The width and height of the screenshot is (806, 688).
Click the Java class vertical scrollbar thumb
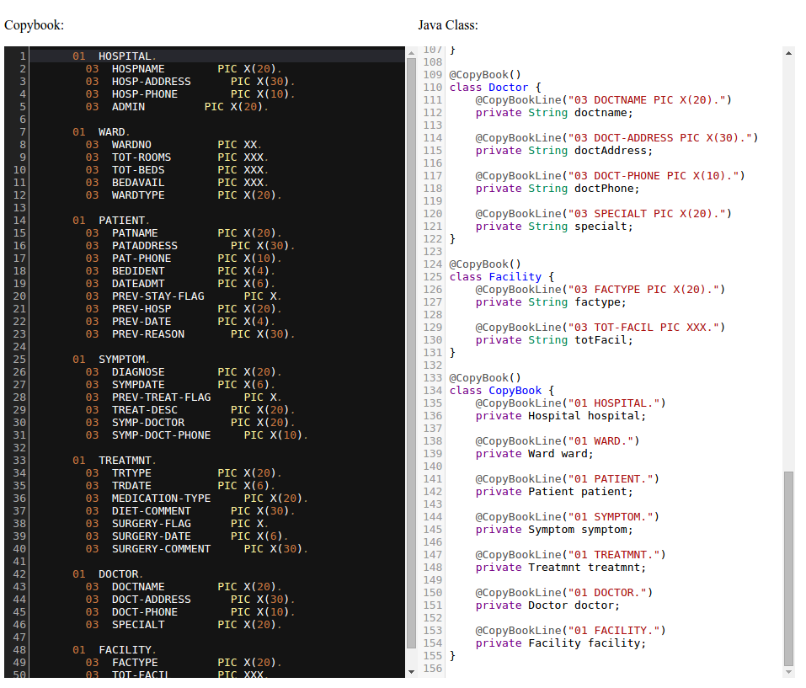tap(788, 568)
